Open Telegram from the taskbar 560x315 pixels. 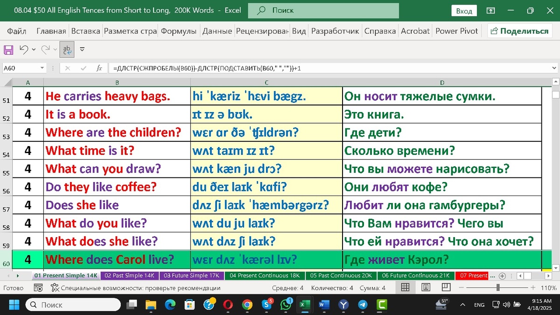pyautogui.click(x=363, y=305)
